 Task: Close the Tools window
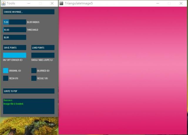click(x=52, y=3)
